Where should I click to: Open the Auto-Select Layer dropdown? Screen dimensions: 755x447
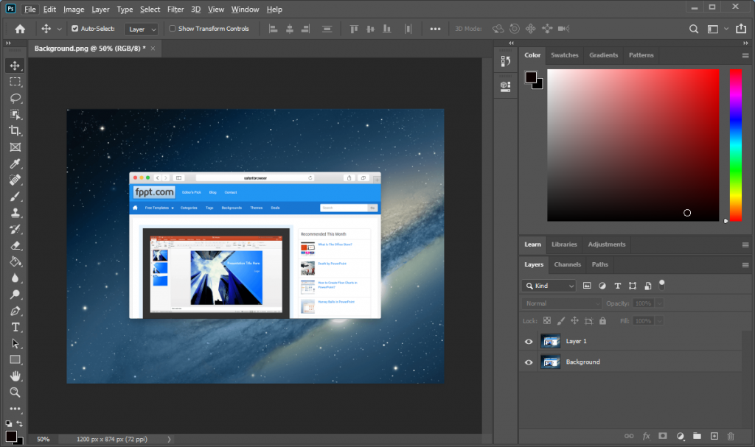point(142,29)
